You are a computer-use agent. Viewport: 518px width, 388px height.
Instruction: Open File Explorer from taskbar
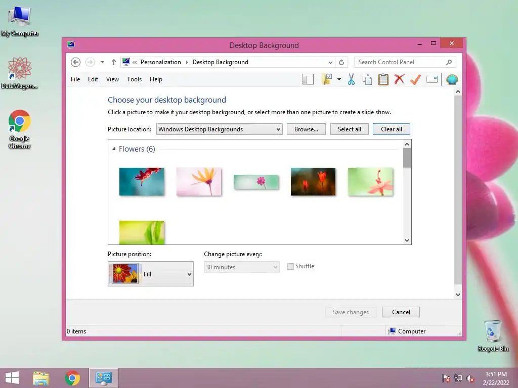point(41,378)
